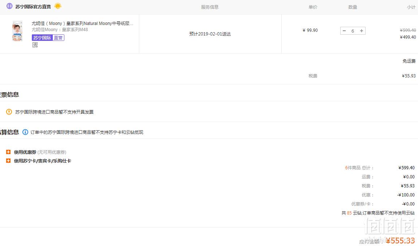Click the blue info icon near 结算信息
The width and height of the screenshot is (418, 246).
(25, 132)
